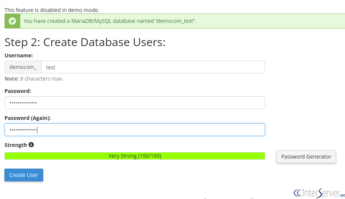Click the Create User button
345x199 pixels.
24,175
